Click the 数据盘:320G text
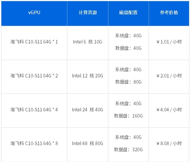 (128, 149)
